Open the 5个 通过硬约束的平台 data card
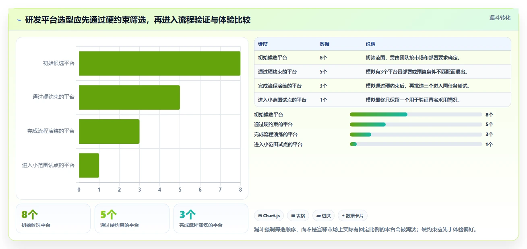The width and height of the screenshot is (527, 249). pyautogui.click(x=132, y=218)
